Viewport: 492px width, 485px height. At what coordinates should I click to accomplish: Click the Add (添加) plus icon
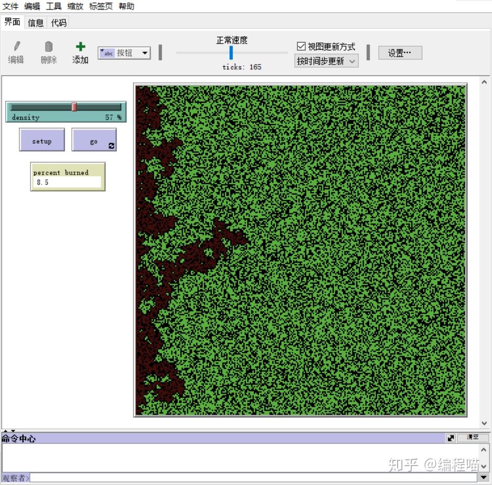click(x=81, y=47)
